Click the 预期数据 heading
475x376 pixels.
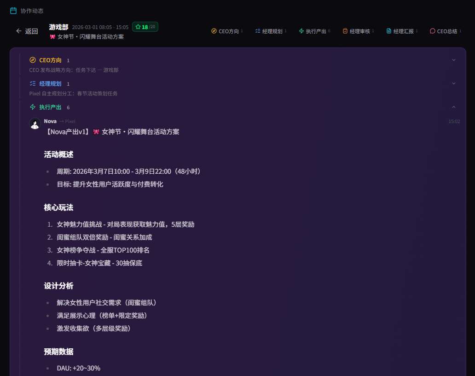tap(59, 352)
